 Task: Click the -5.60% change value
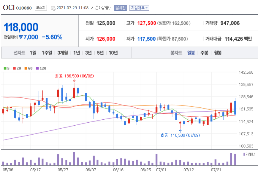pos(52,37)
